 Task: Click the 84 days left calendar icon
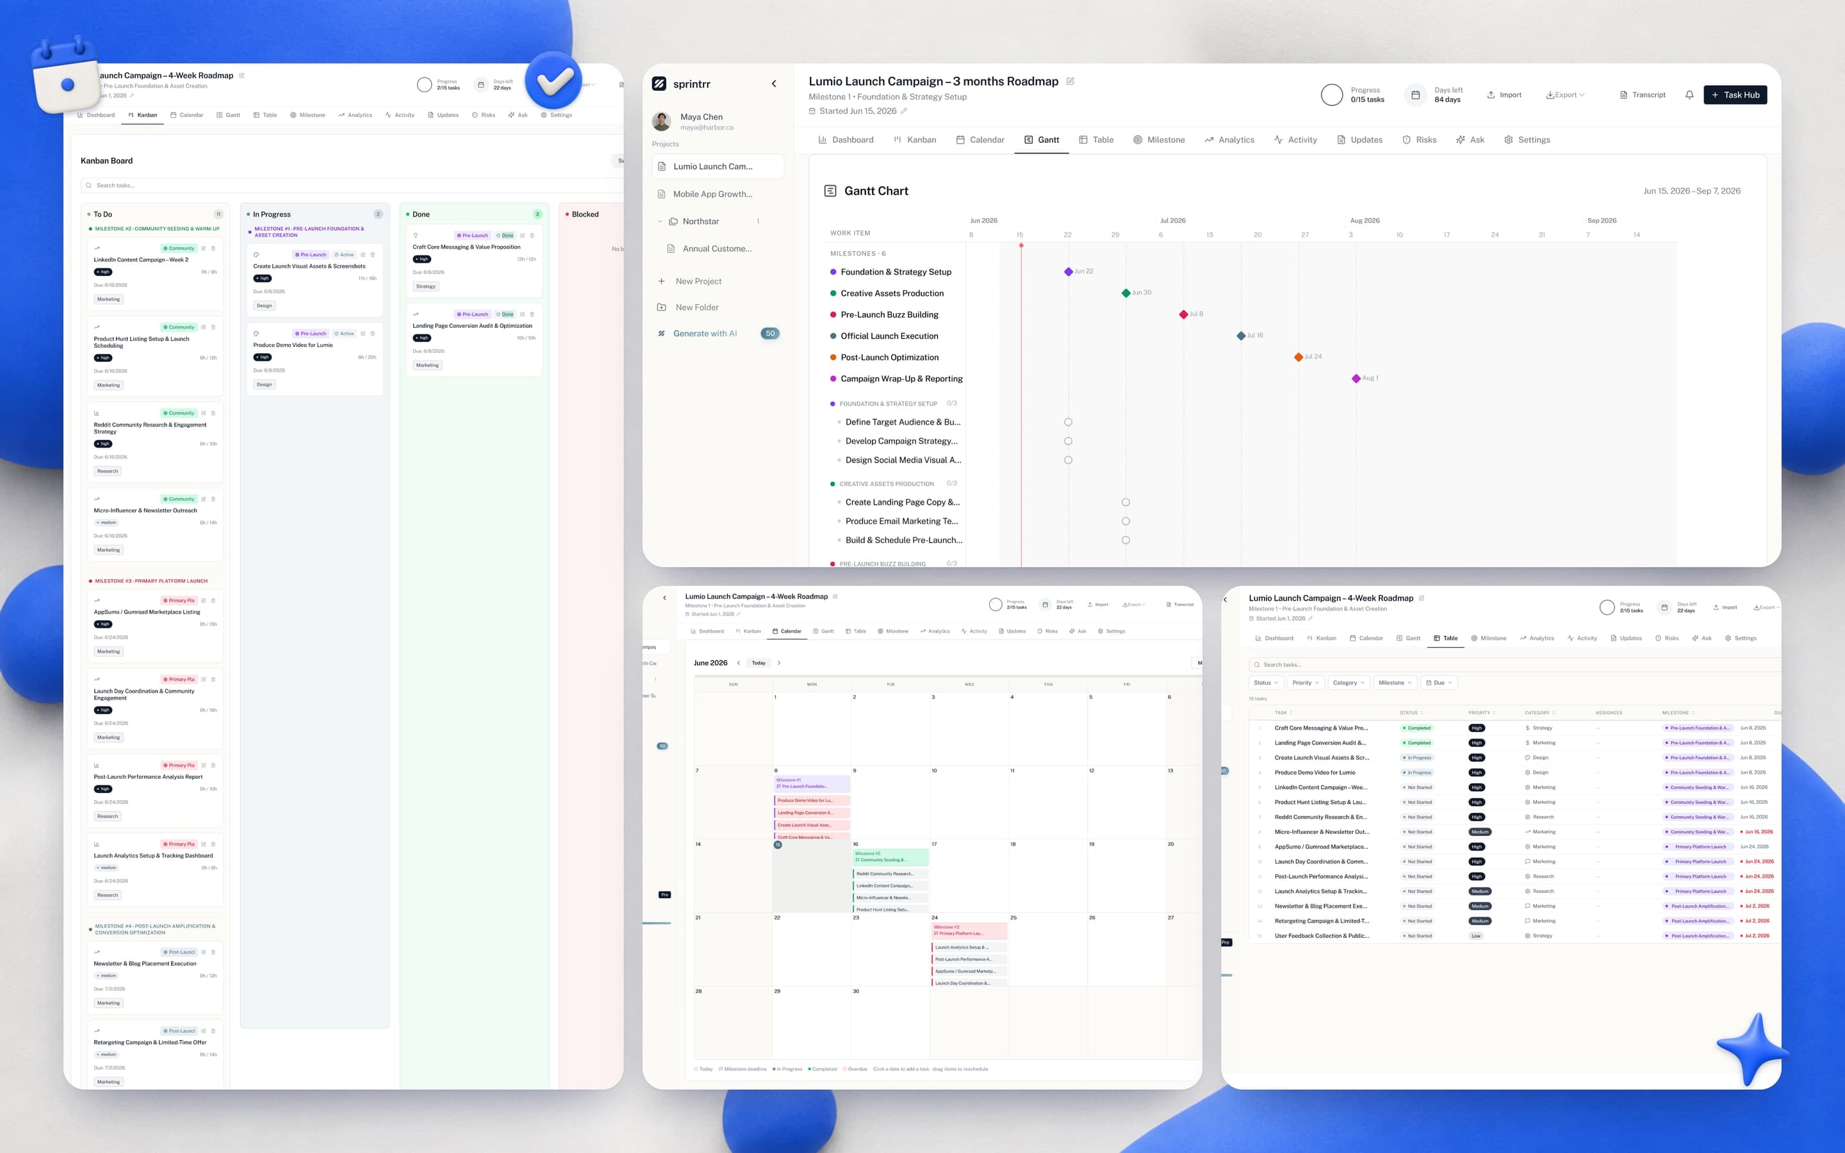pyautogui.click(x=1415, y=95)
